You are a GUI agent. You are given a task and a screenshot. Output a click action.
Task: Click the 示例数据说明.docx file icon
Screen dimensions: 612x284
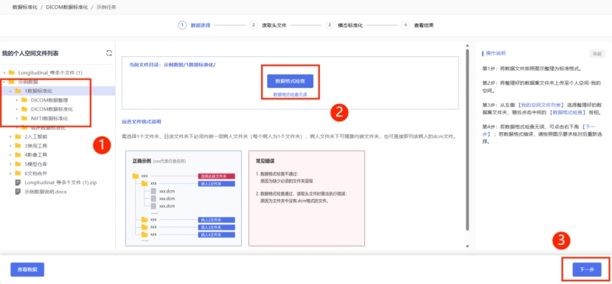(x=18, y=191)
